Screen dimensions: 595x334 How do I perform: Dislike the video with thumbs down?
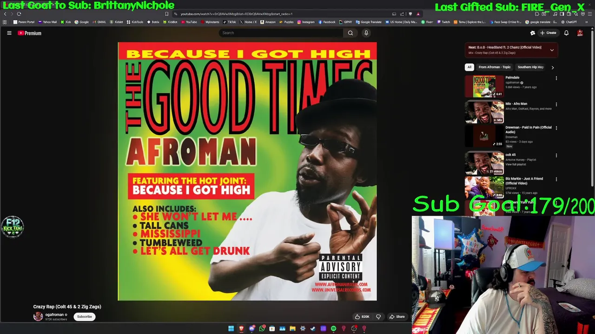(378, 317)
